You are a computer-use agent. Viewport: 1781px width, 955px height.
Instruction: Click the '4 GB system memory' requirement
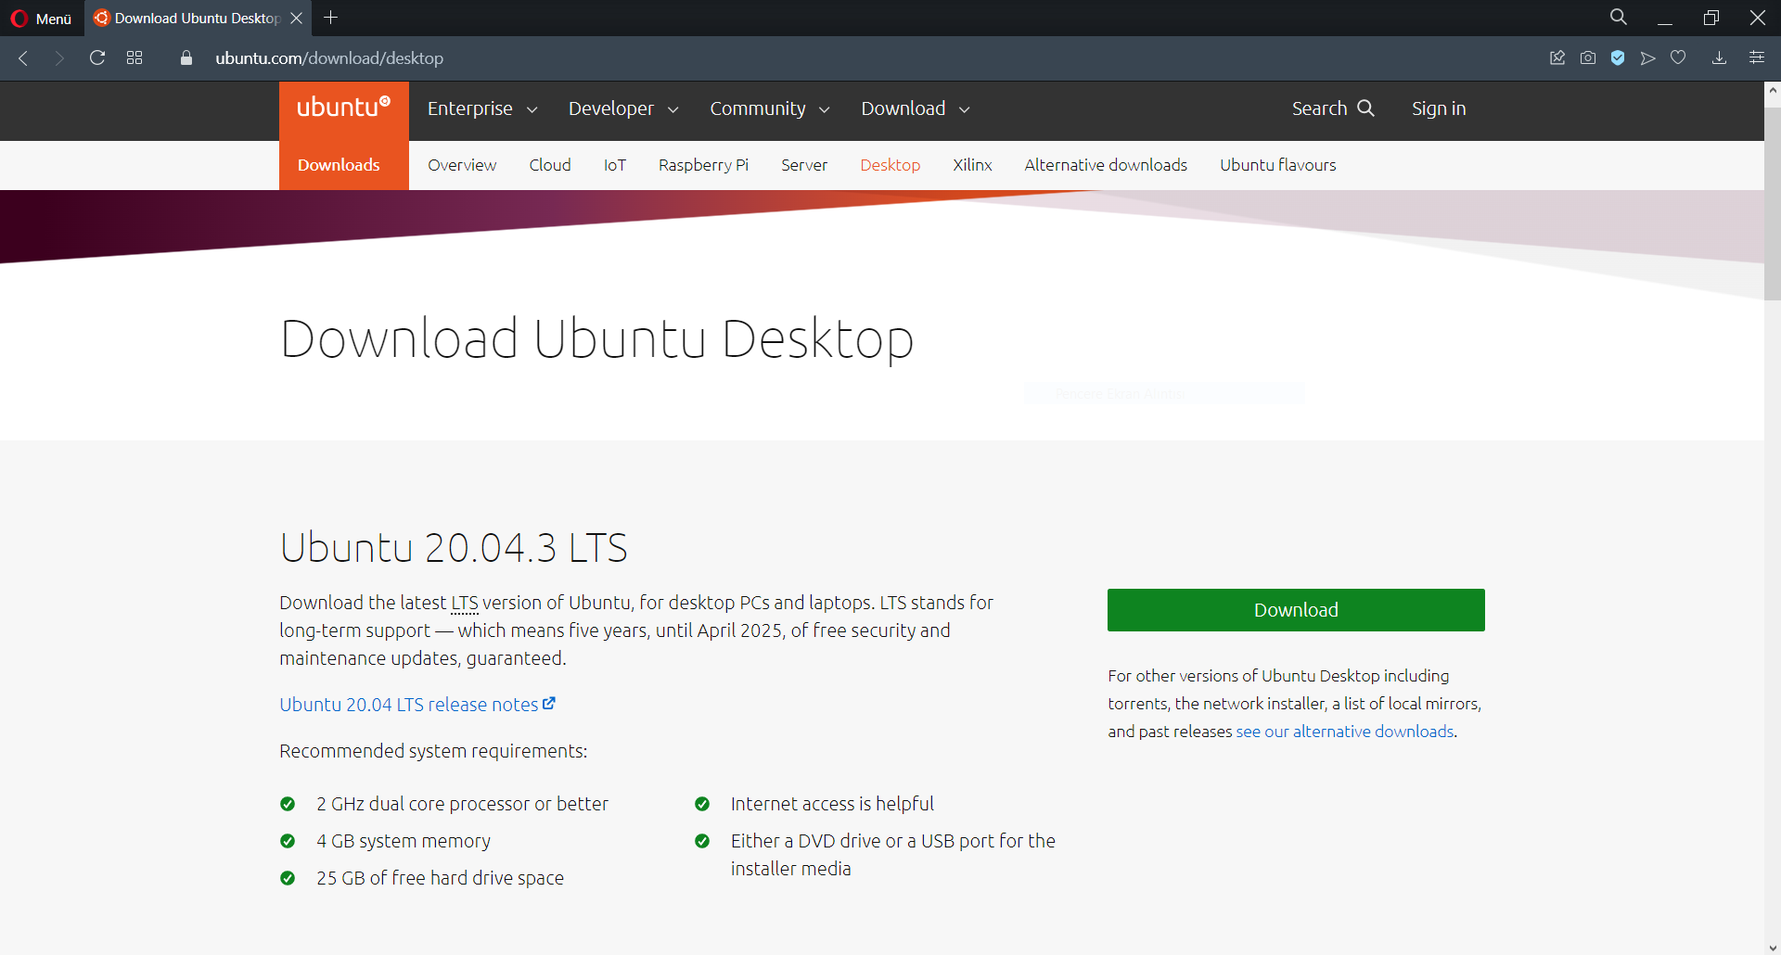pyautogui.click(x=404, y=841)
